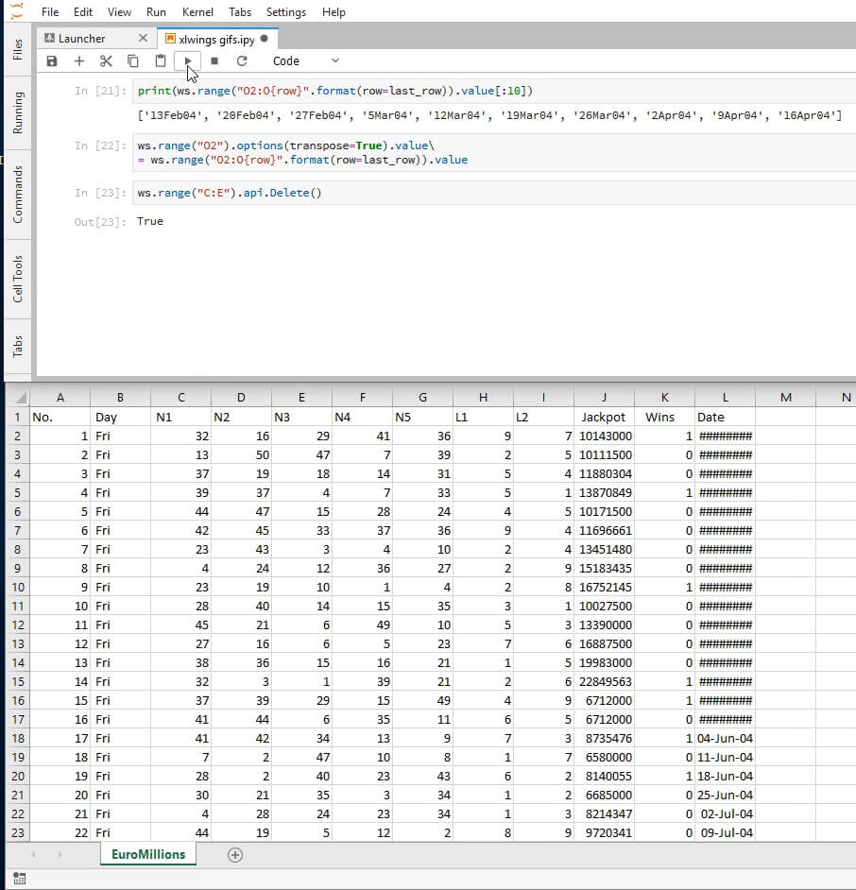856x890 pixels.
Task: Select the EuroMillions sheet tab
Action: point(147,854)
